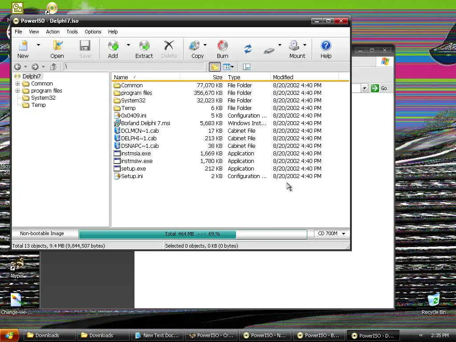Open the Help menu

tap(113, 32)
